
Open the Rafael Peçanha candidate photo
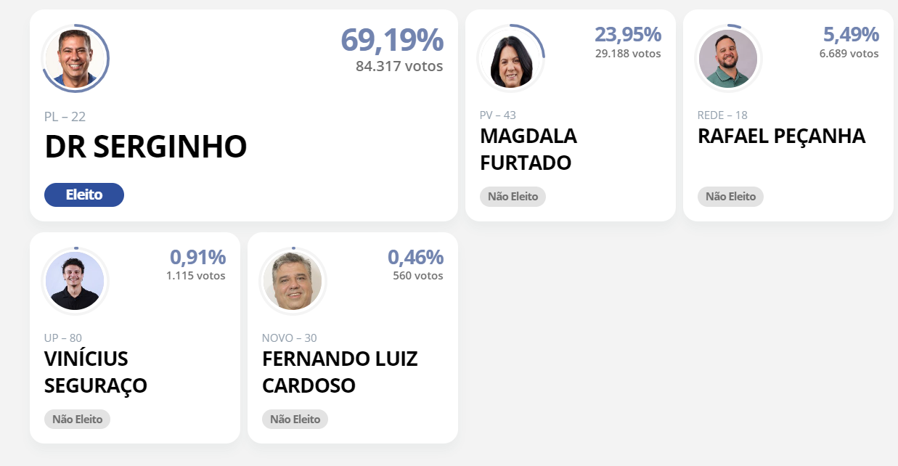pos(728,58)
